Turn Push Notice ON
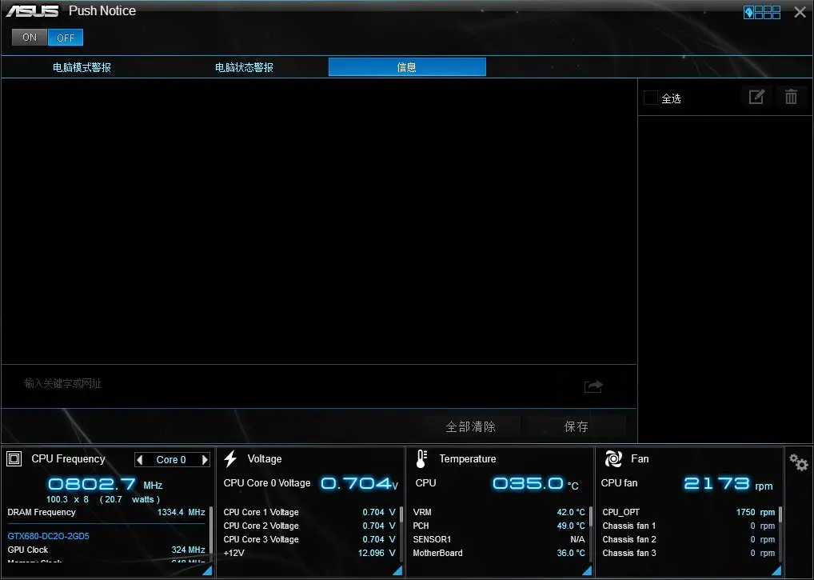814x580 pixels. tap(30, 38)
